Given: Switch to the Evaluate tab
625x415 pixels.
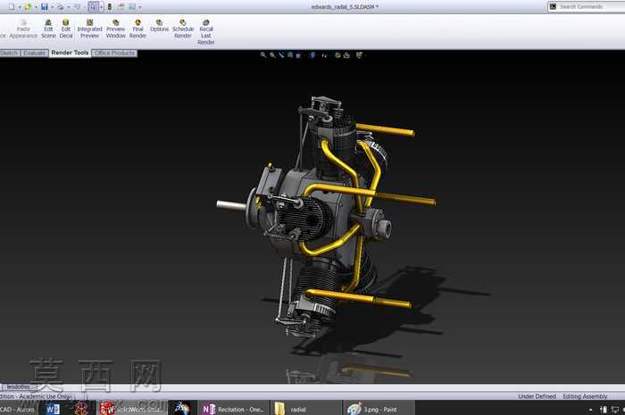Looking at the screenshot, I should 34,53.
